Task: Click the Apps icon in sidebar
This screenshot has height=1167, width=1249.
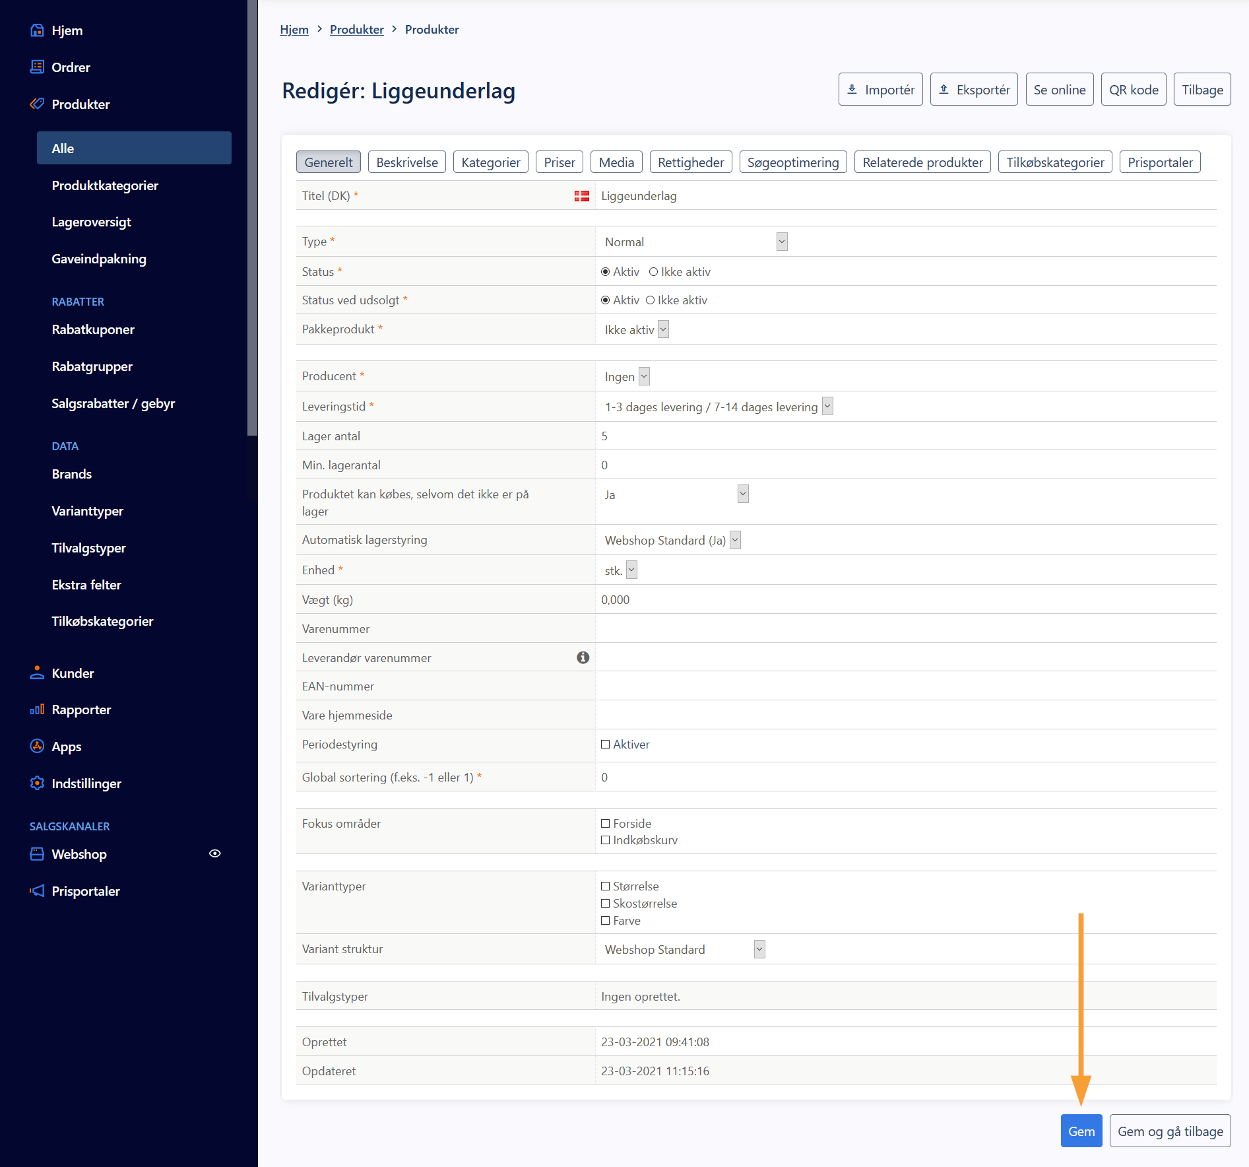Action: click(x=37, y=747)
